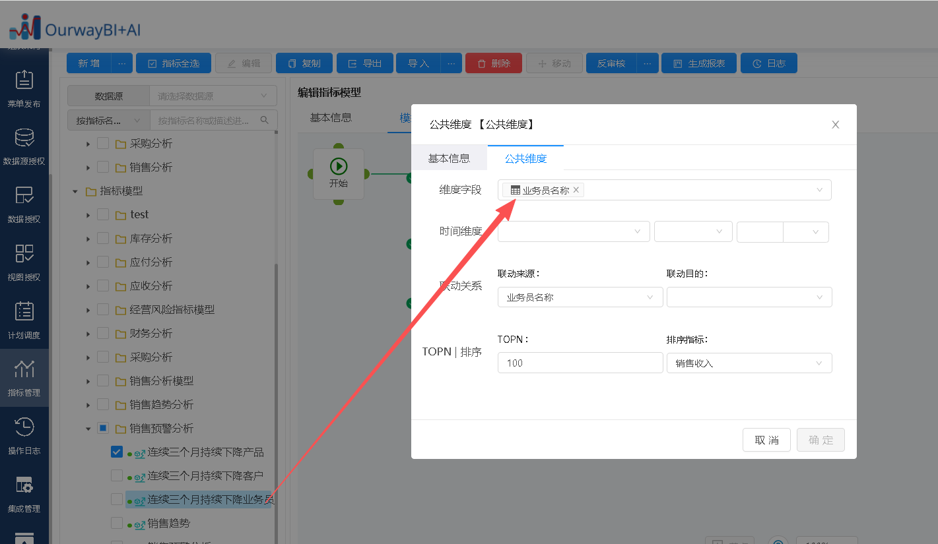Expand the test folder
The image size is (938, 544).
click(88, 215)
